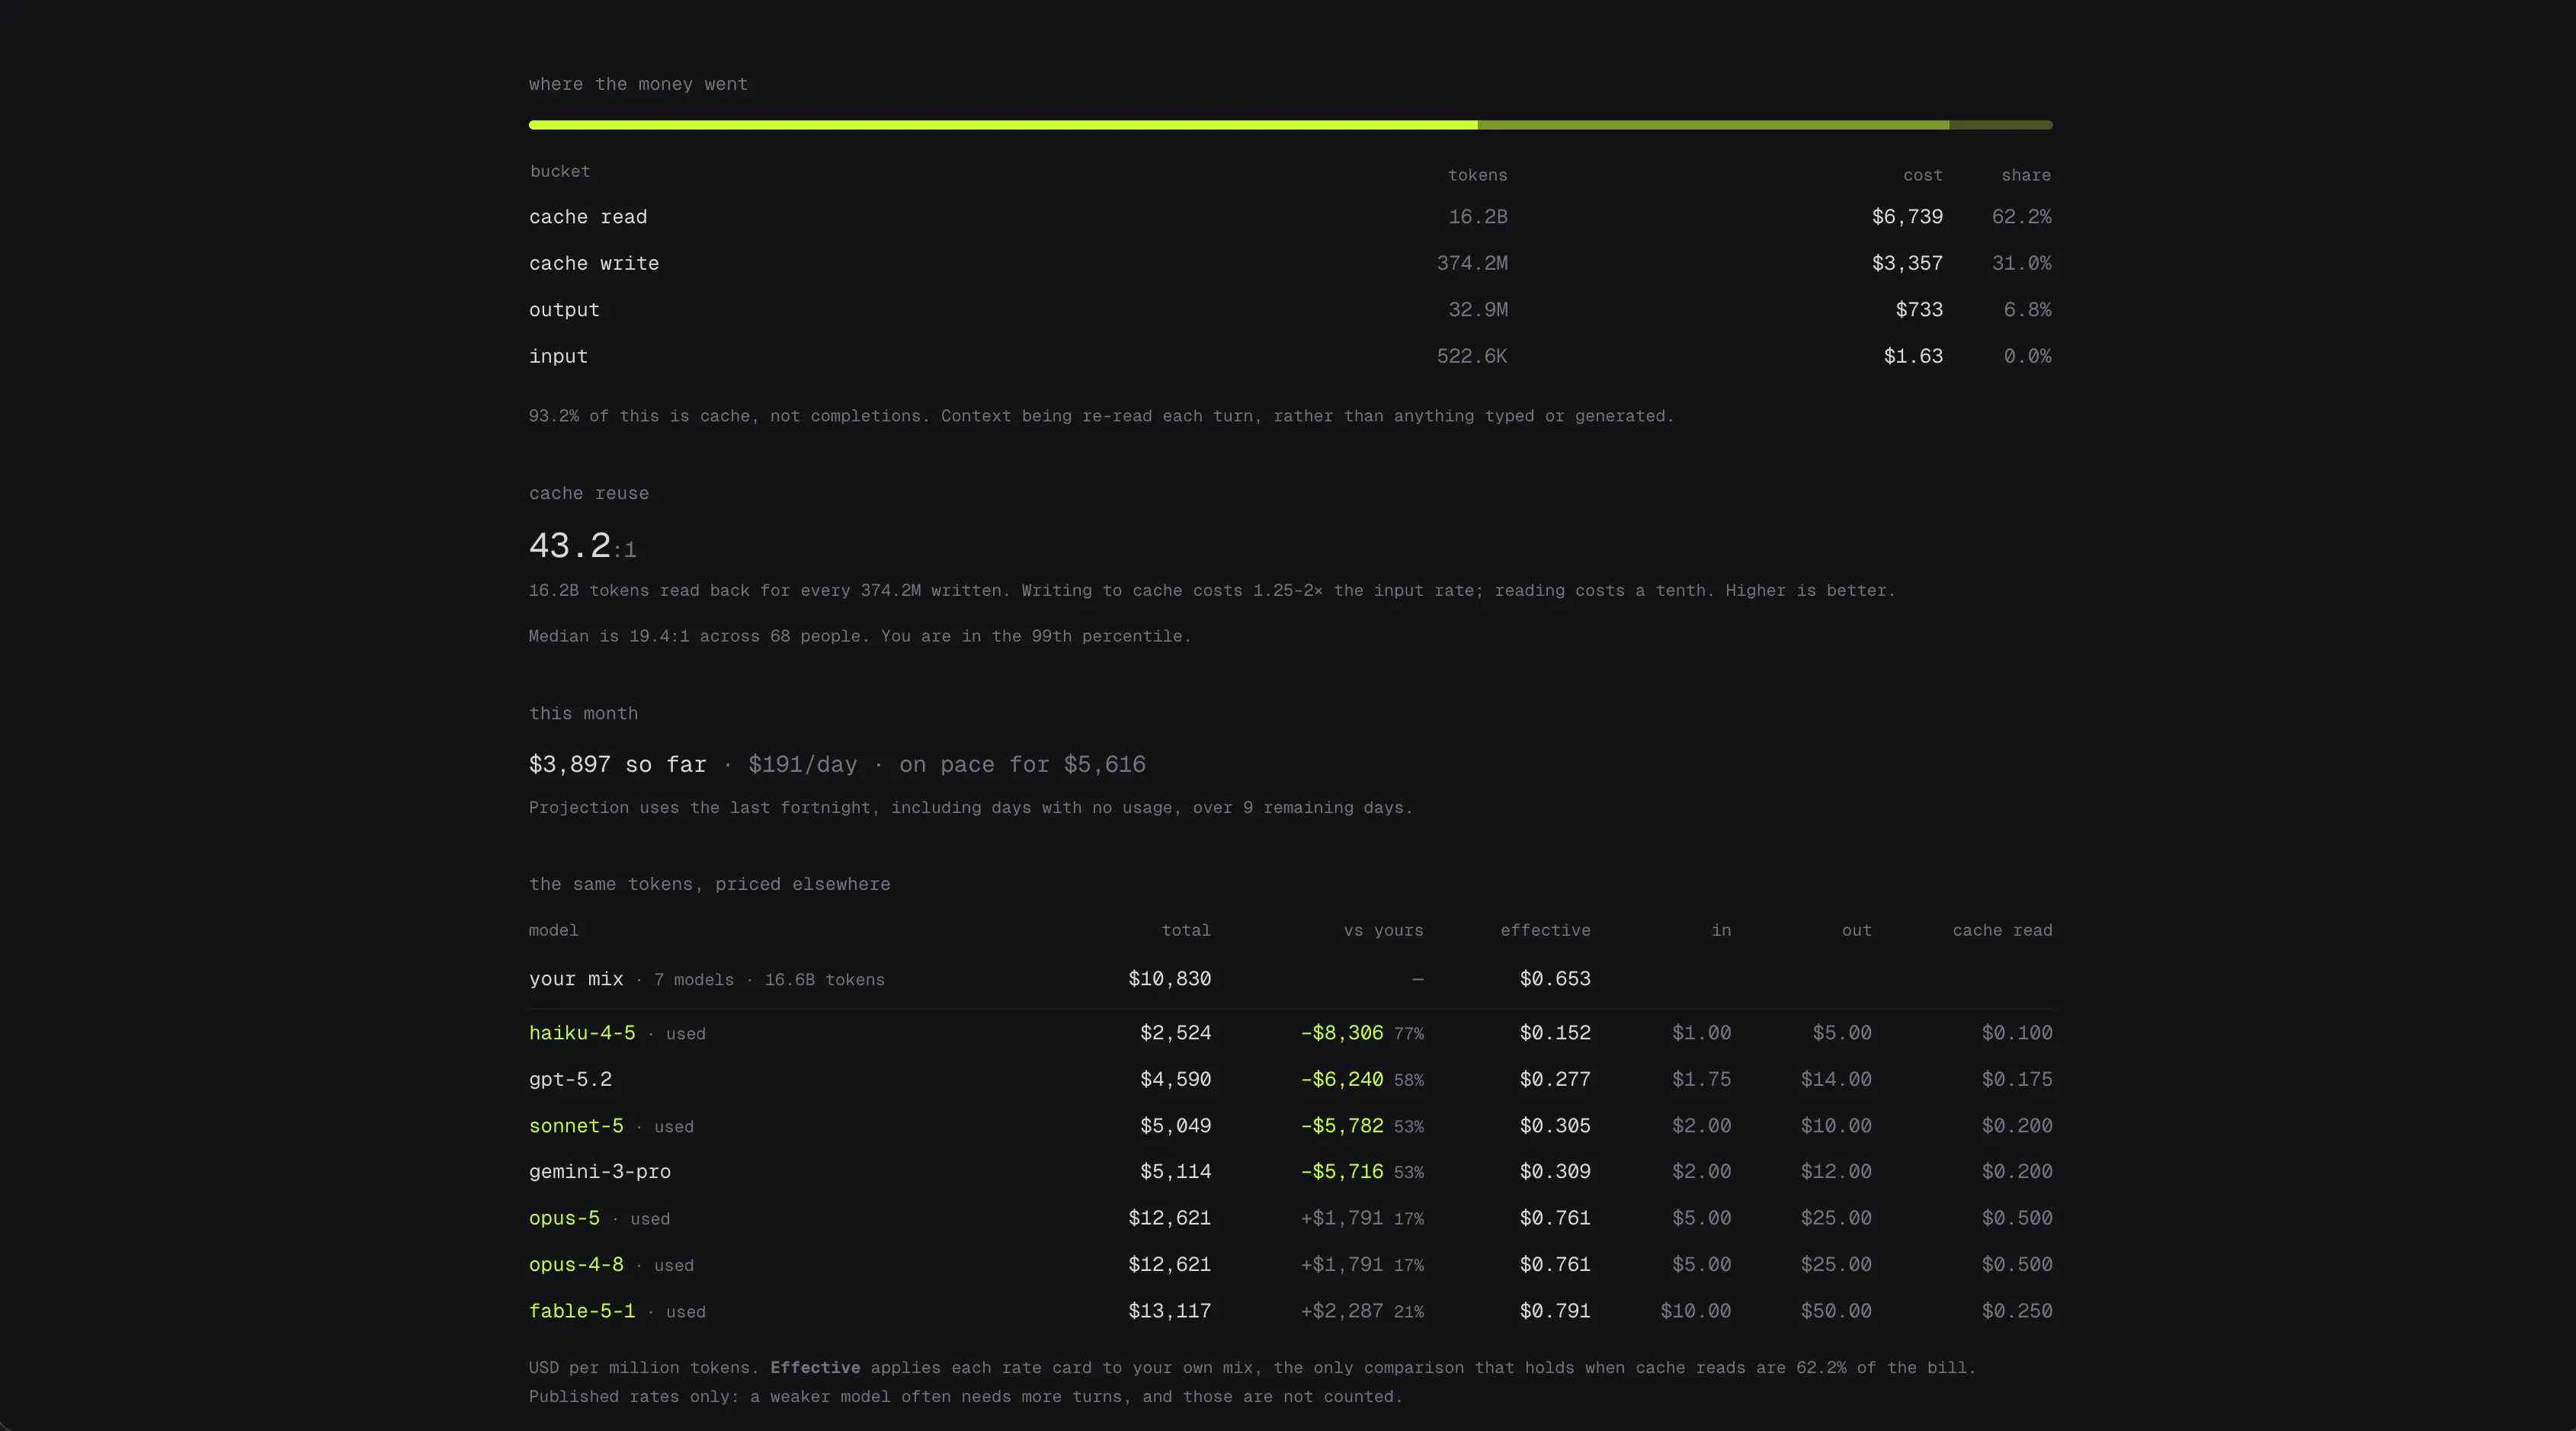The width and height of the screenshot is (2576, 1431).
Task: Click the 'where the money went' heading
Action: [x=638, y=85]
